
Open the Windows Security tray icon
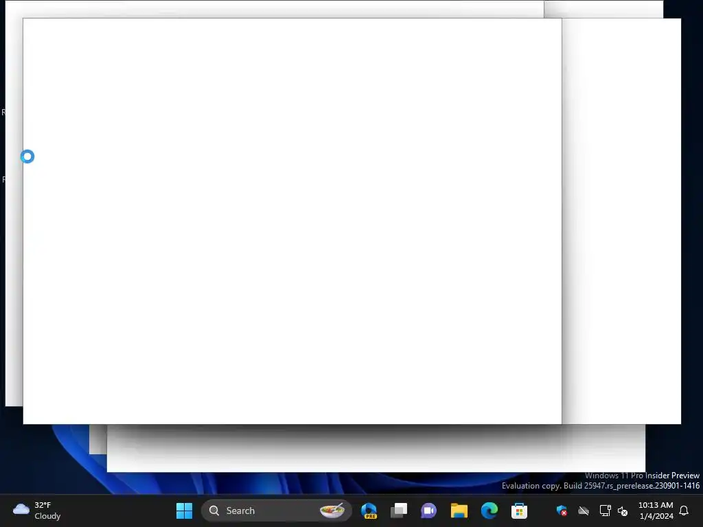pos(562,511)
